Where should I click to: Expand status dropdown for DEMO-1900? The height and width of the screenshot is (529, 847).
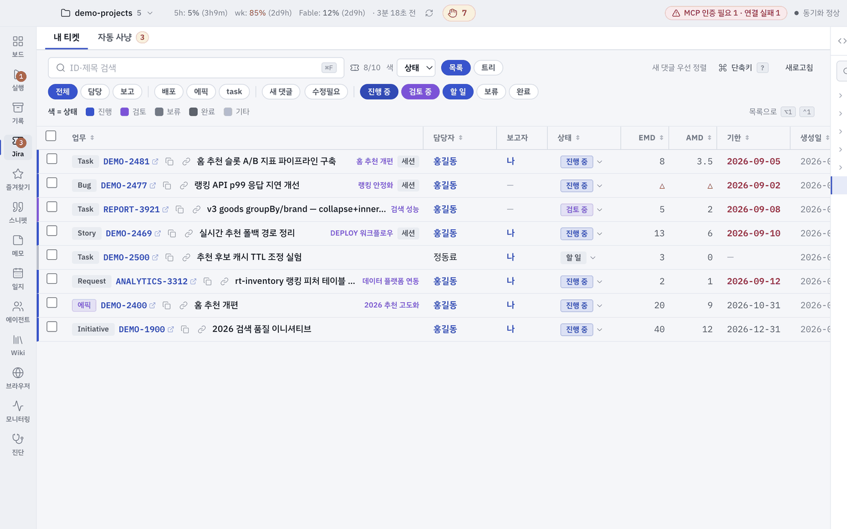point(599,330)
